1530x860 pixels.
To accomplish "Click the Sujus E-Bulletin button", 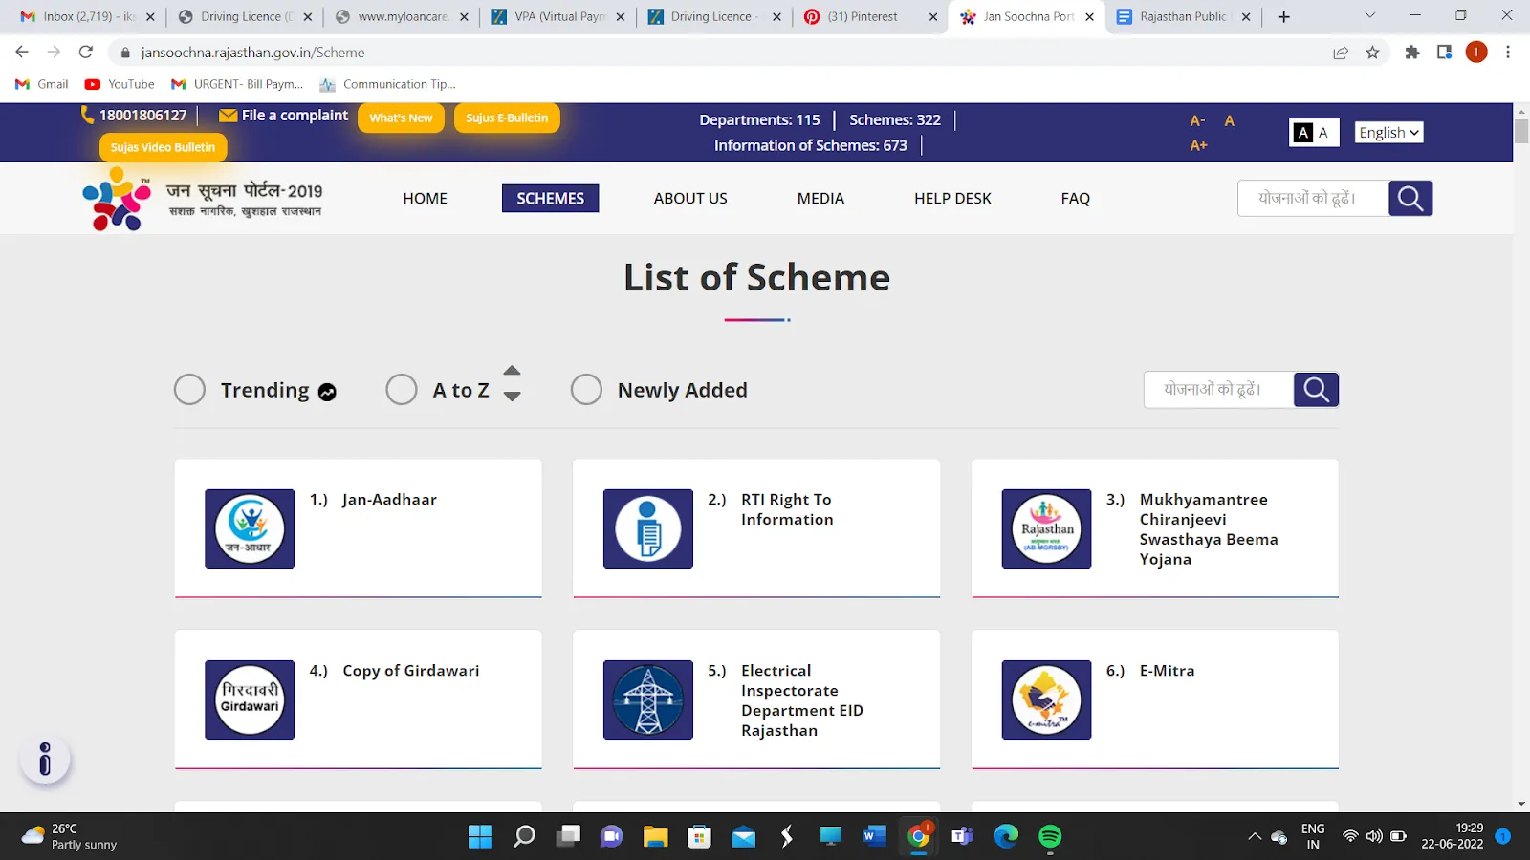I will point(507,118).
